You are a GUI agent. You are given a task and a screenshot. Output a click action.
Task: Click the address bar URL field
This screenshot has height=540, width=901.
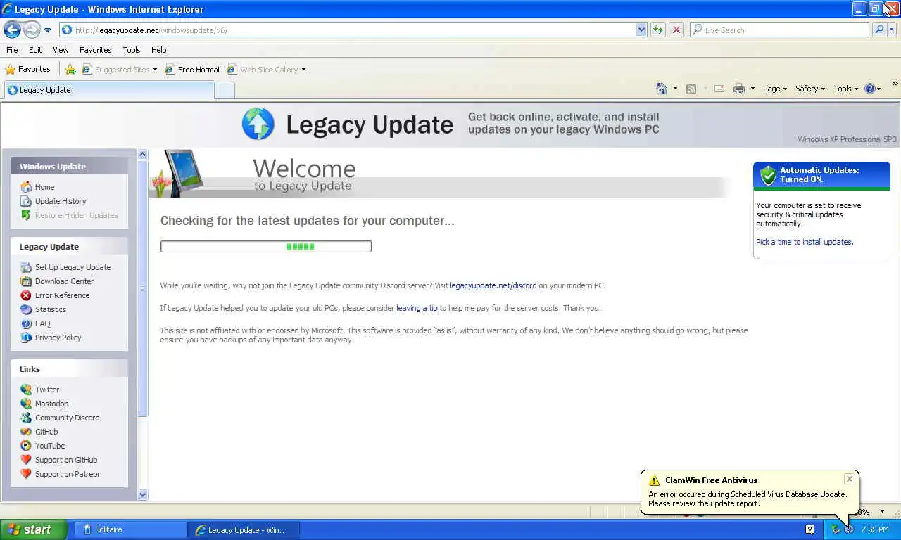click(348, 30)
